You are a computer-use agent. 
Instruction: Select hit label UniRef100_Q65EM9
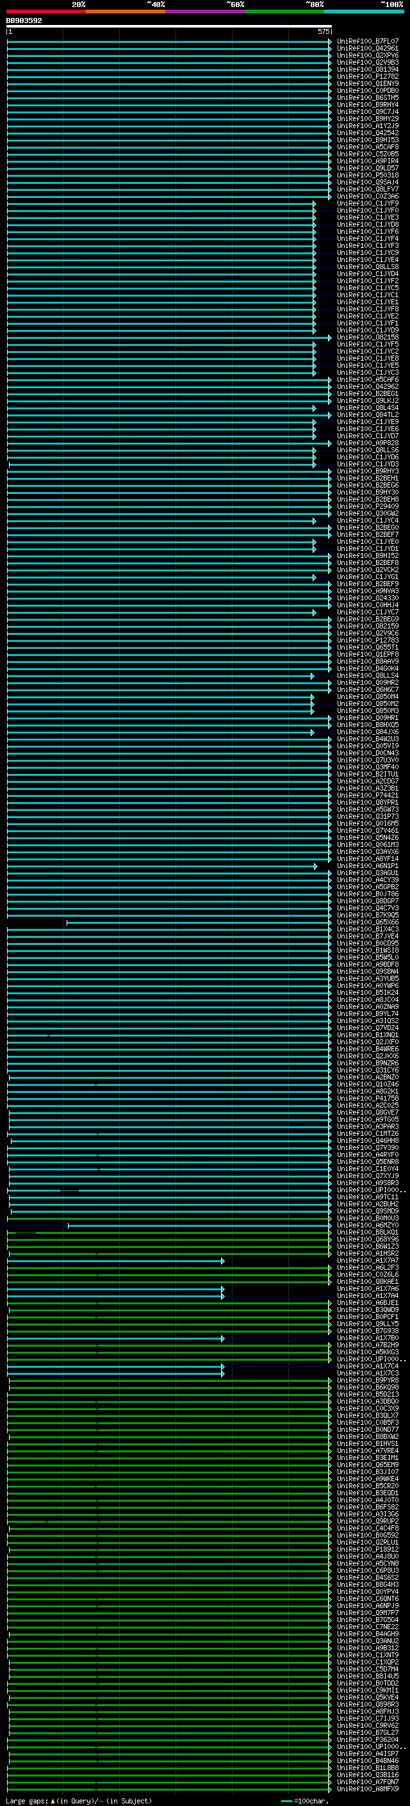pos(367,1465)
